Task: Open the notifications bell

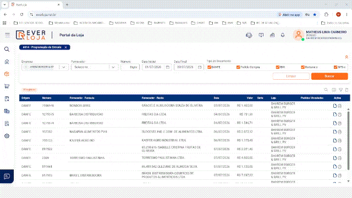Action: click(283, 35)
